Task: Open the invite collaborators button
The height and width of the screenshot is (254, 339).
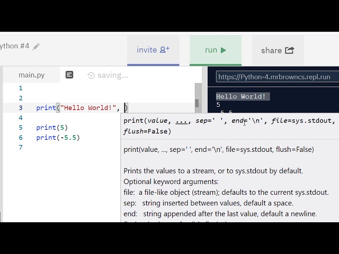Action: (x=153, y=50)
